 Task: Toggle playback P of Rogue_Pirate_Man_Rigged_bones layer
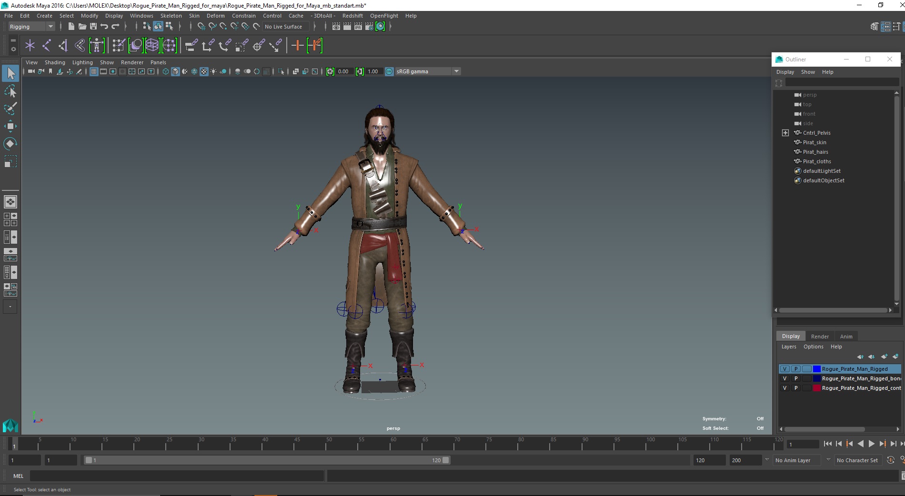(x=795, y=378)
